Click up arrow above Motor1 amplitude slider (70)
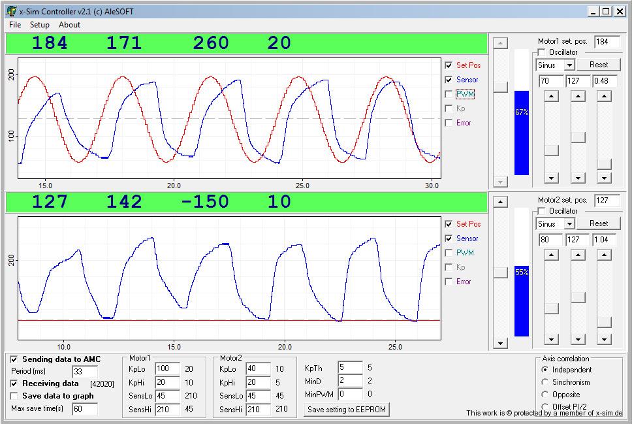The height and width of the screenshot is (424, 632). [x=552, y=96]
